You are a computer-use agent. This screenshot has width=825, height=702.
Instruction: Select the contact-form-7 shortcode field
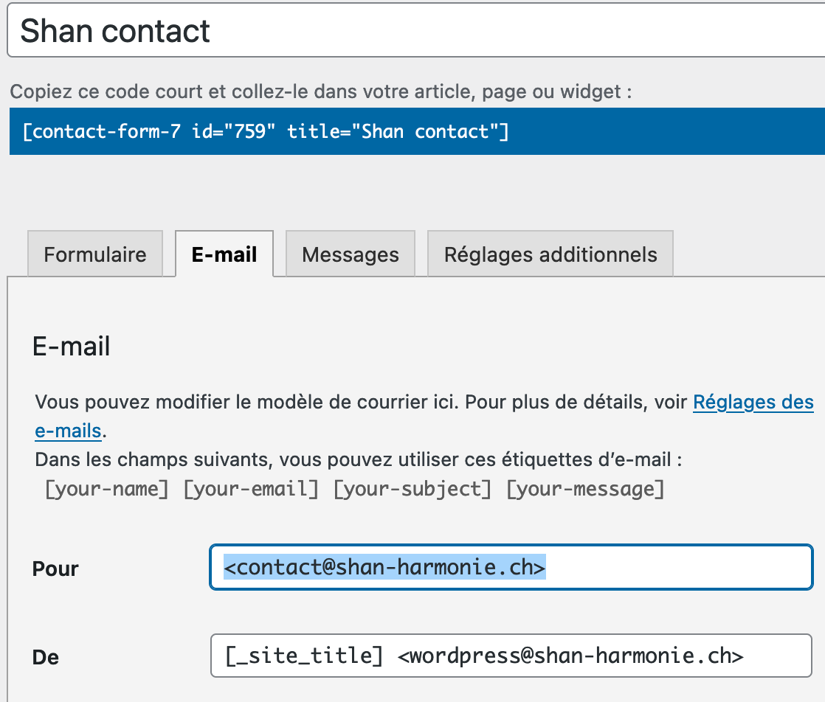coord(413,132)
